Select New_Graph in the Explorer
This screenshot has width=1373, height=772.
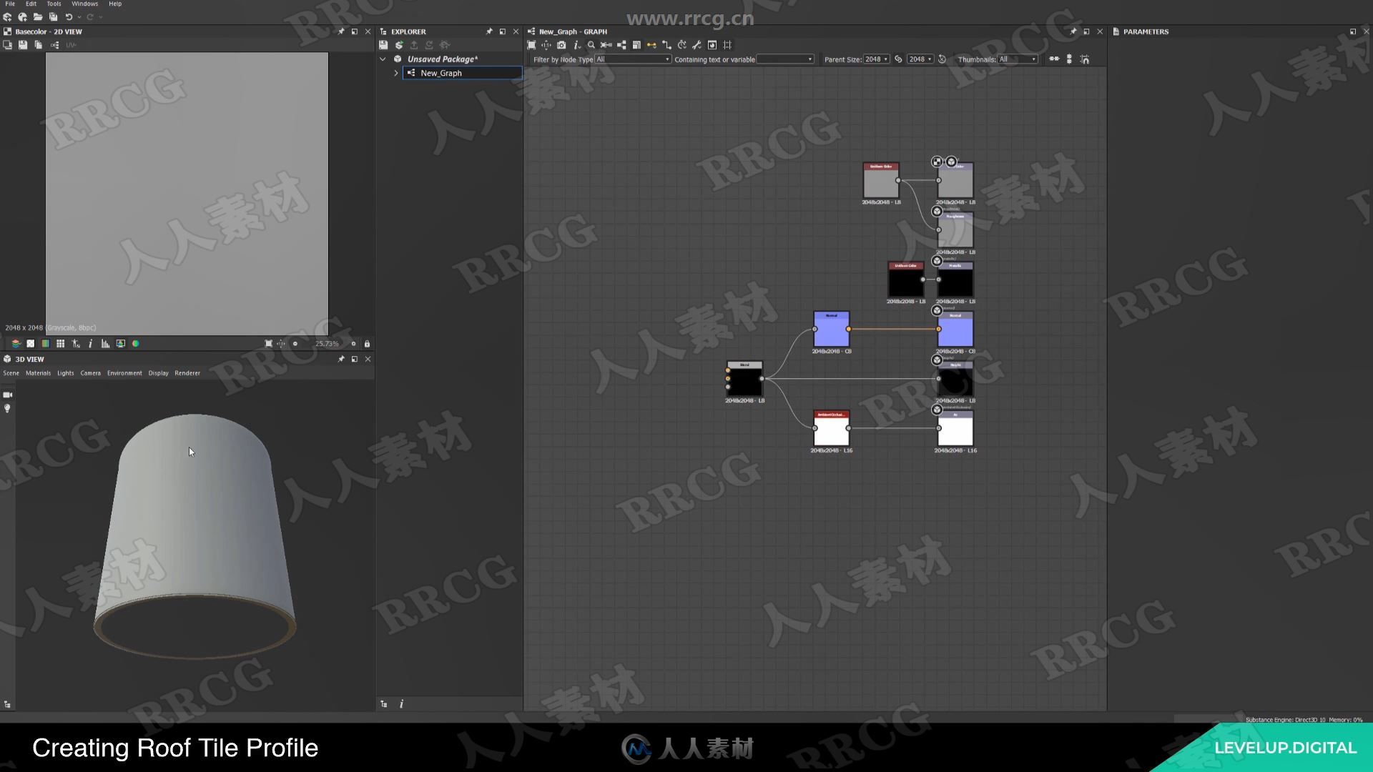462,73
